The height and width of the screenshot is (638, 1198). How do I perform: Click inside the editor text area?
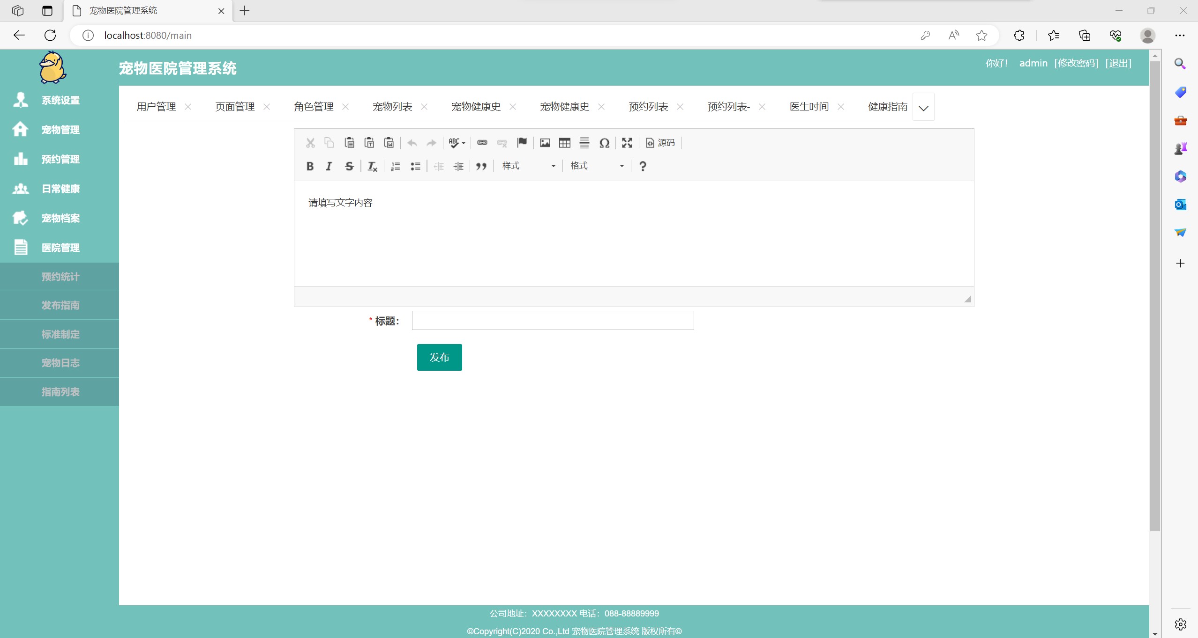pos(634,234)
